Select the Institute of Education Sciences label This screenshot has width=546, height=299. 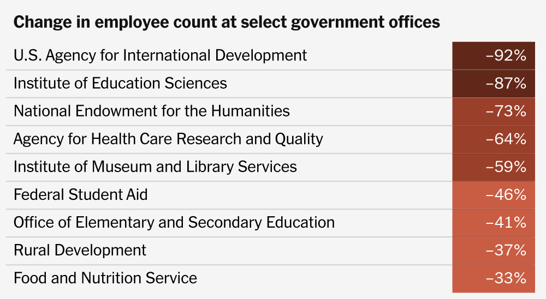pyautogui.click(x=120, y=83)
